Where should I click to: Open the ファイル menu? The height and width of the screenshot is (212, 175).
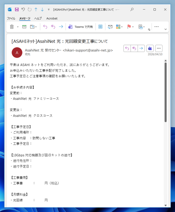coord(11,18)
